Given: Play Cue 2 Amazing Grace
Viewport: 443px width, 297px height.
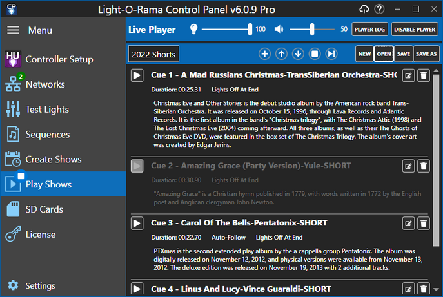Looking at the screenshot, I should (137, 166).
